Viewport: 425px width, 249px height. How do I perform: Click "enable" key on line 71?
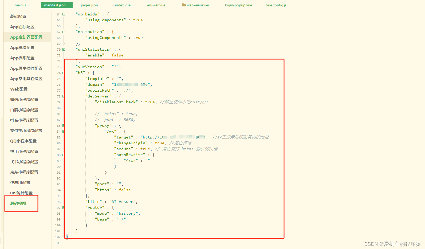95,55
